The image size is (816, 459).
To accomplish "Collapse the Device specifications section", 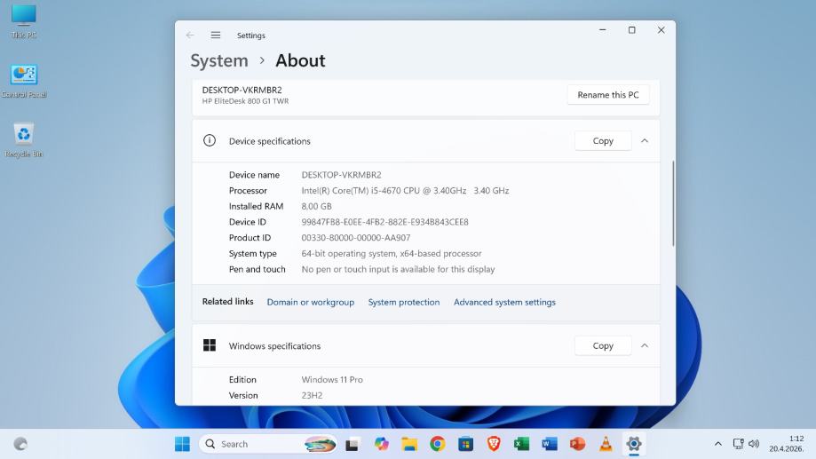I will pyautogui.click(x=645, y=141).
